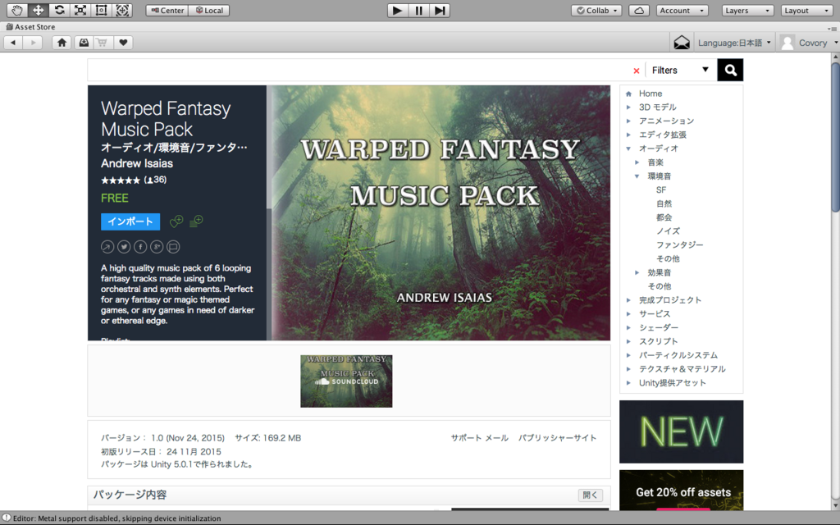Open the Collab dropdown
The width and height of the screenshot is (840, 525).
pos(596,10)
